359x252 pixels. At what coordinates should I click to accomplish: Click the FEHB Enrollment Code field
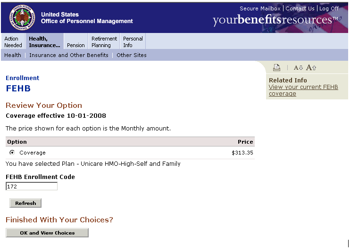(32, 187)
